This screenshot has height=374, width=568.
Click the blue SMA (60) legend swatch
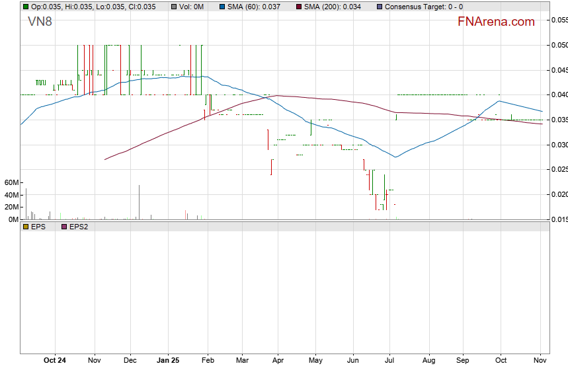pyautogui.click(x=221, y=7)
